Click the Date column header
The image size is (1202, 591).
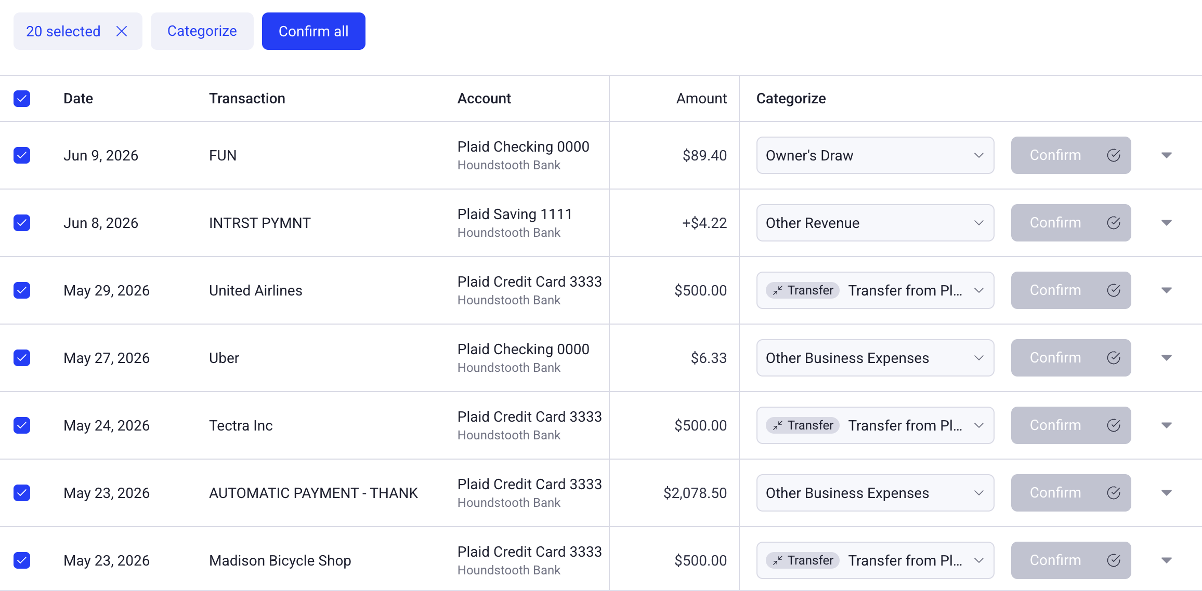(78, 99)
